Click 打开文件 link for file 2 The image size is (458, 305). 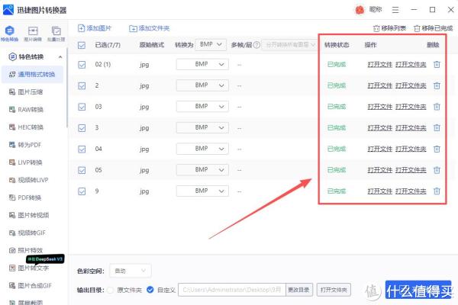[x=379, y=86]
